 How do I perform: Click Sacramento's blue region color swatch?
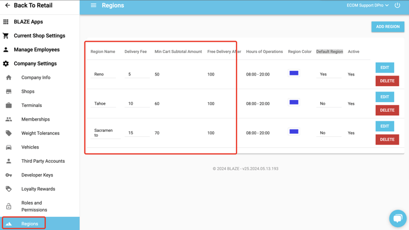[294, 132]
